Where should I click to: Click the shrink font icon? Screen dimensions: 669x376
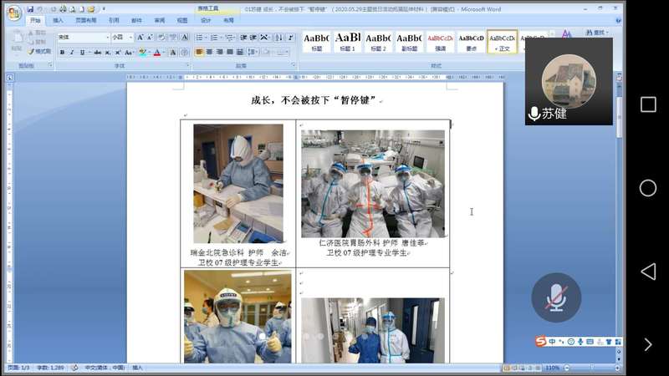coord(150,38)
